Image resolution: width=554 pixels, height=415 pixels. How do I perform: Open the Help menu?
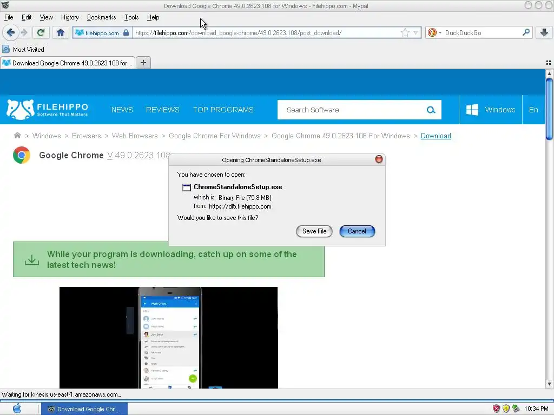click(153, 17)
